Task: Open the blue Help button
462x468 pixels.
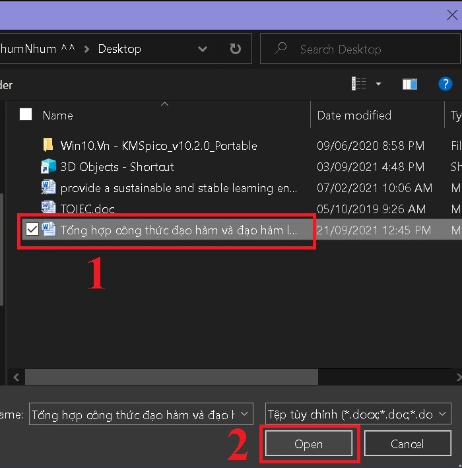Action: [x=445, y=84]
